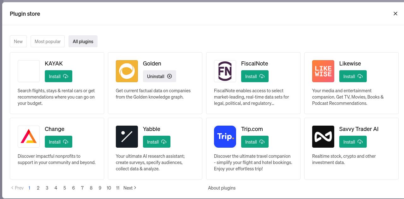The width and height of the screenshot is (404, 199).
Task: Select the All plugins tab
Action: click(83, 41)
